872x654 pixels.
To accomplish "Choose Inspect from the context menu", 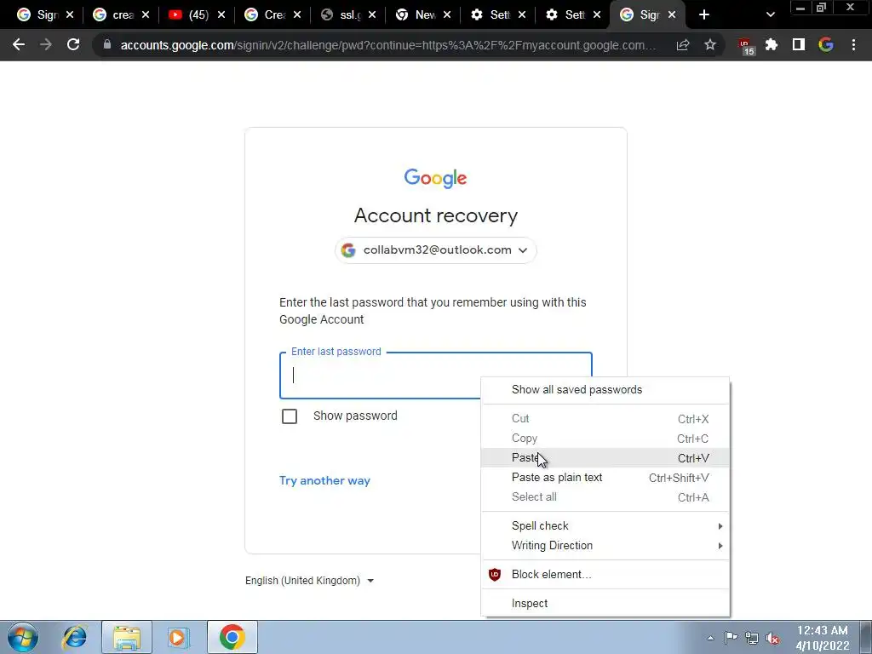I will point(605,604).
